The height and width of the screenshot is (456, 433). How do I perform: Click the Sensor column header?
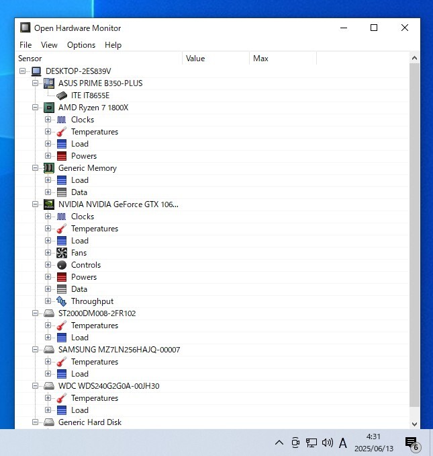99,59
